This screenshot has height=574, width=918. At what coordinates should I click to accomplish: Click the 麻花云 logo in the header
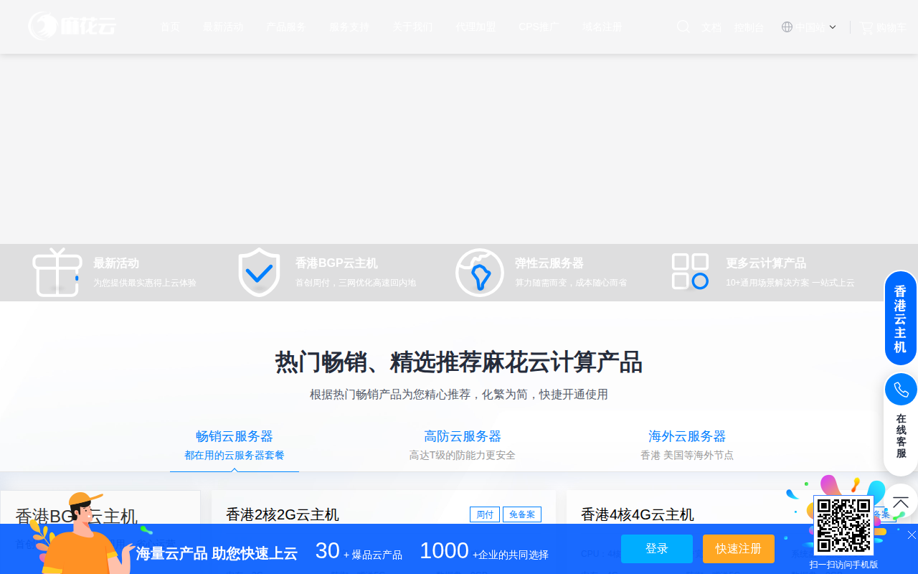pyautogui.click(x=72, y=27)
